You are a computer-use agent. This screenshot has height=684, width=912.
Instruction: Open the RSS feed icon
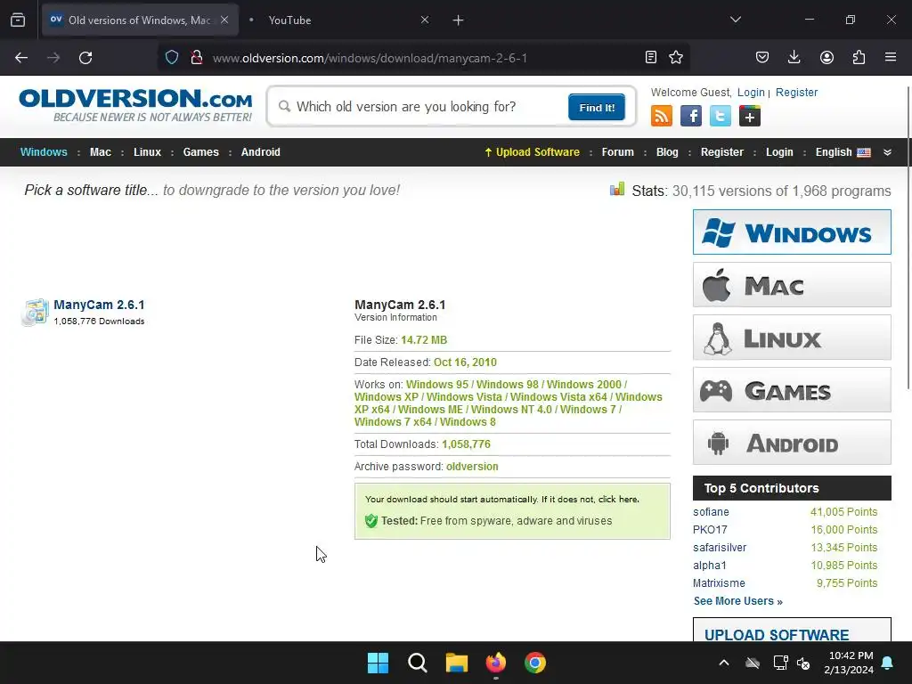click(x=662, y=116)
